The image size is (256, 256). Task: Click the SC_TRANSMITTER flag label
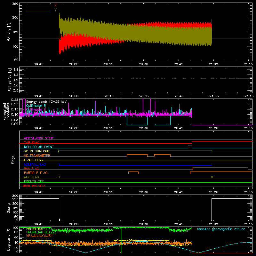tap(37, 156)
